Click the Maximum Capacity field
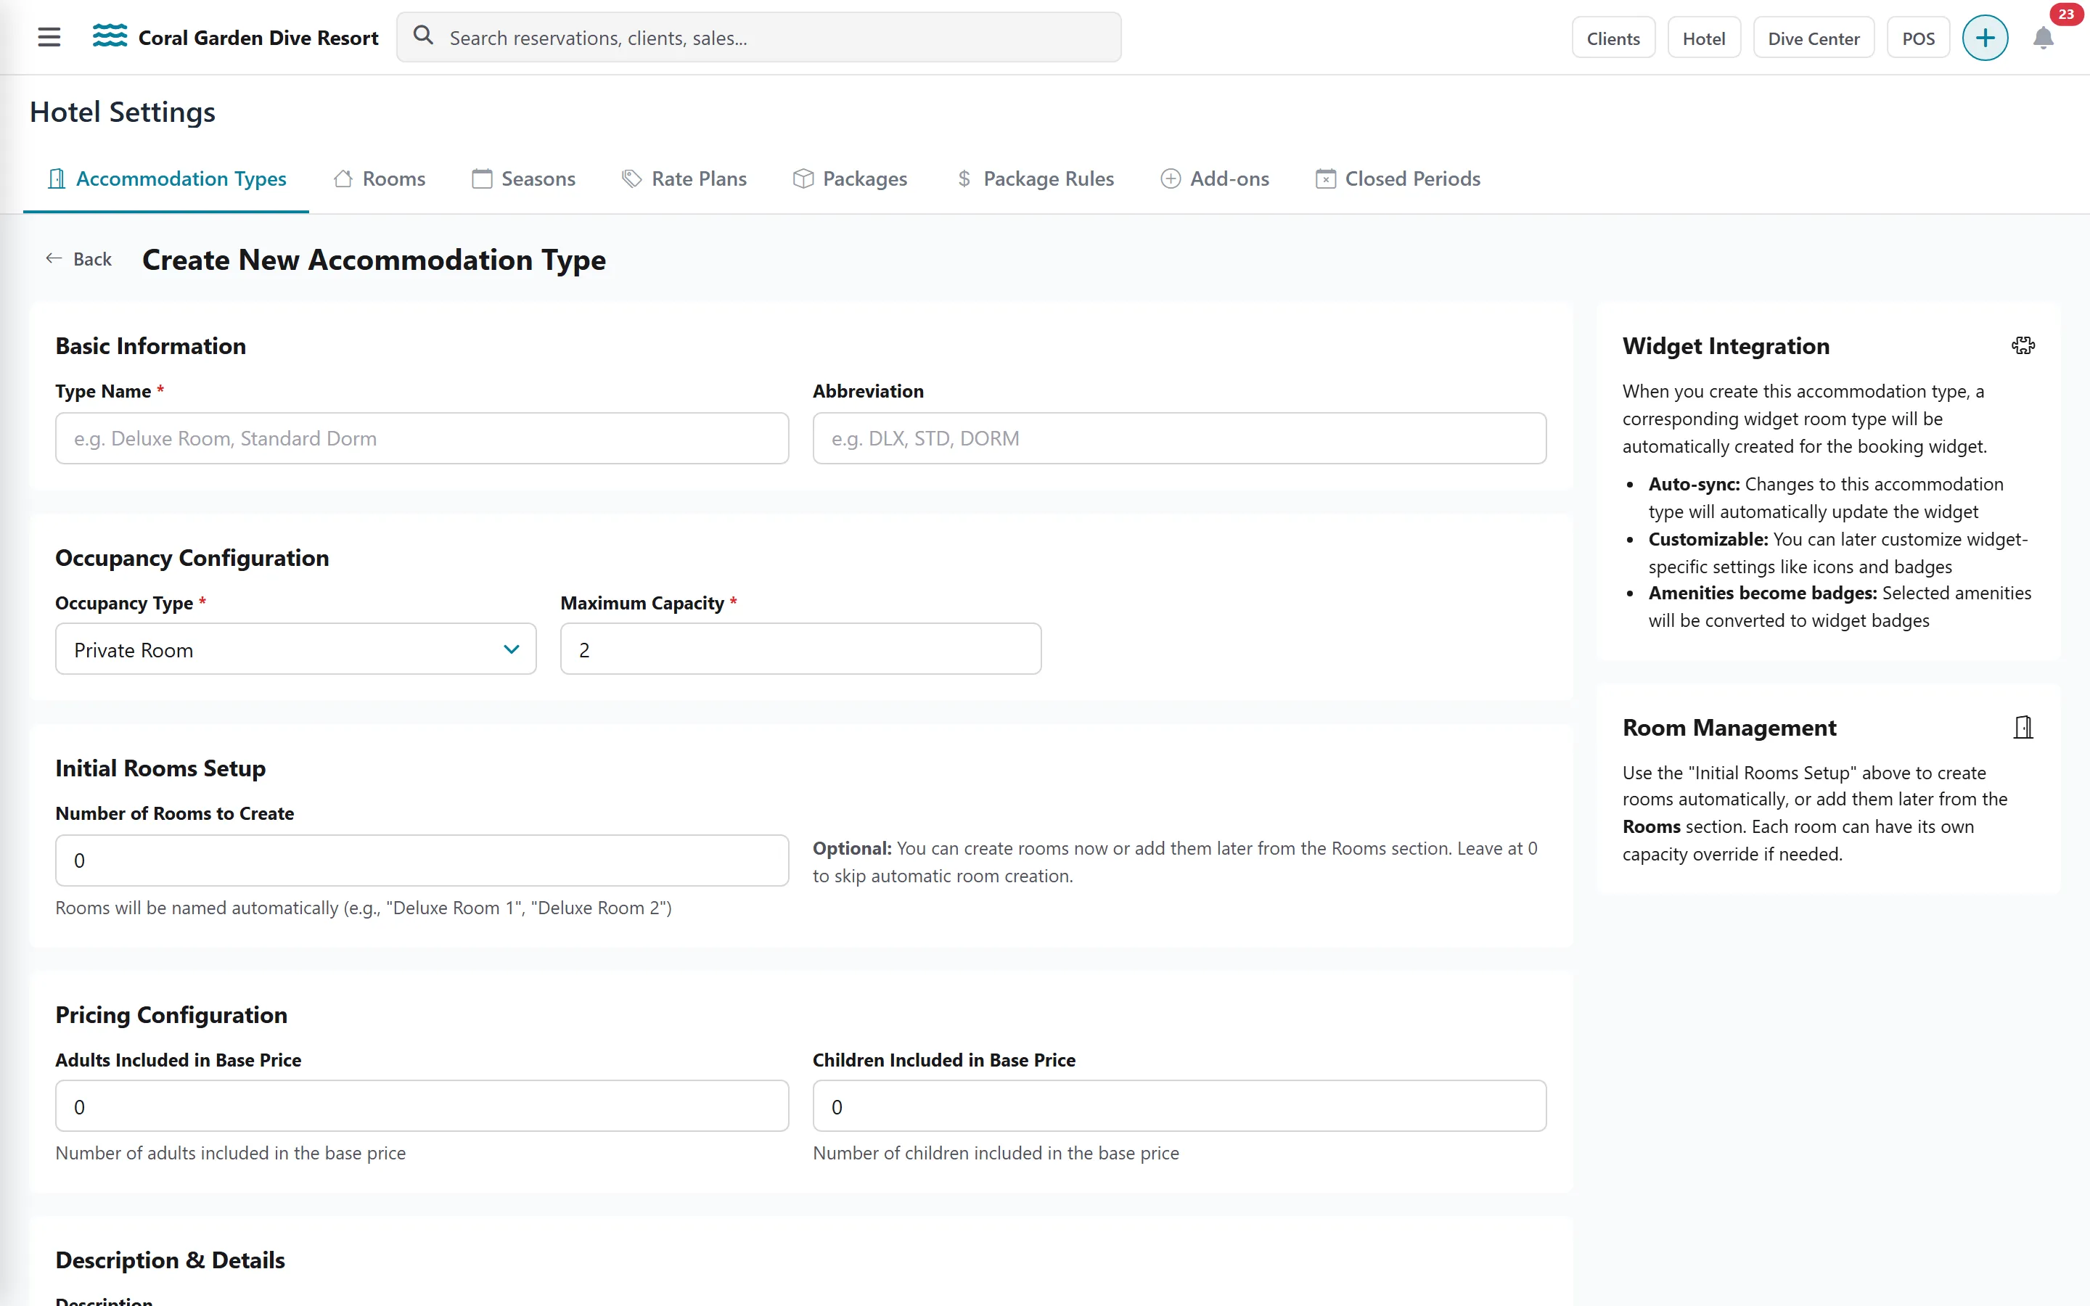Screen dimensions: 2090x1306 (800, 649)
